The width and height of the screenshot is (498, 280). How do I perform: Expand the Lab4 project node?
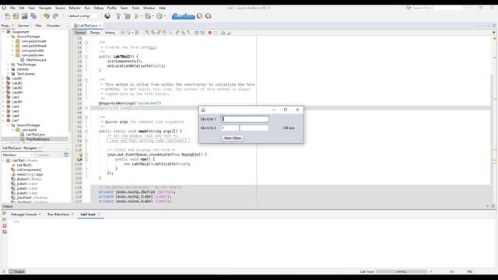(x=3, y=107)
